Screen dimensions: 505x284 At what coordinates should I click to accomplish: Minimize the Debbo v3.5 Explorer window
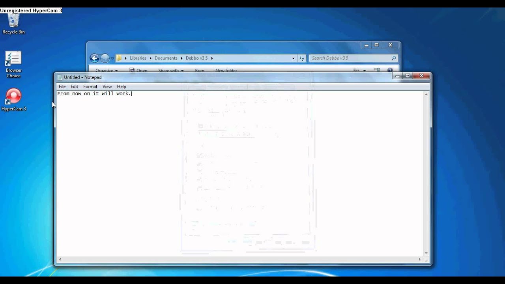[x=366, y=45]
